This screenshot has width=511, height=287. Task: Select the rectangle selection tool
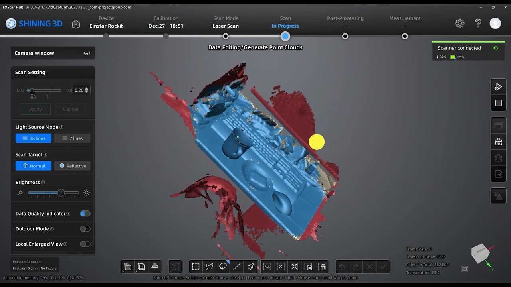point(196,267)
